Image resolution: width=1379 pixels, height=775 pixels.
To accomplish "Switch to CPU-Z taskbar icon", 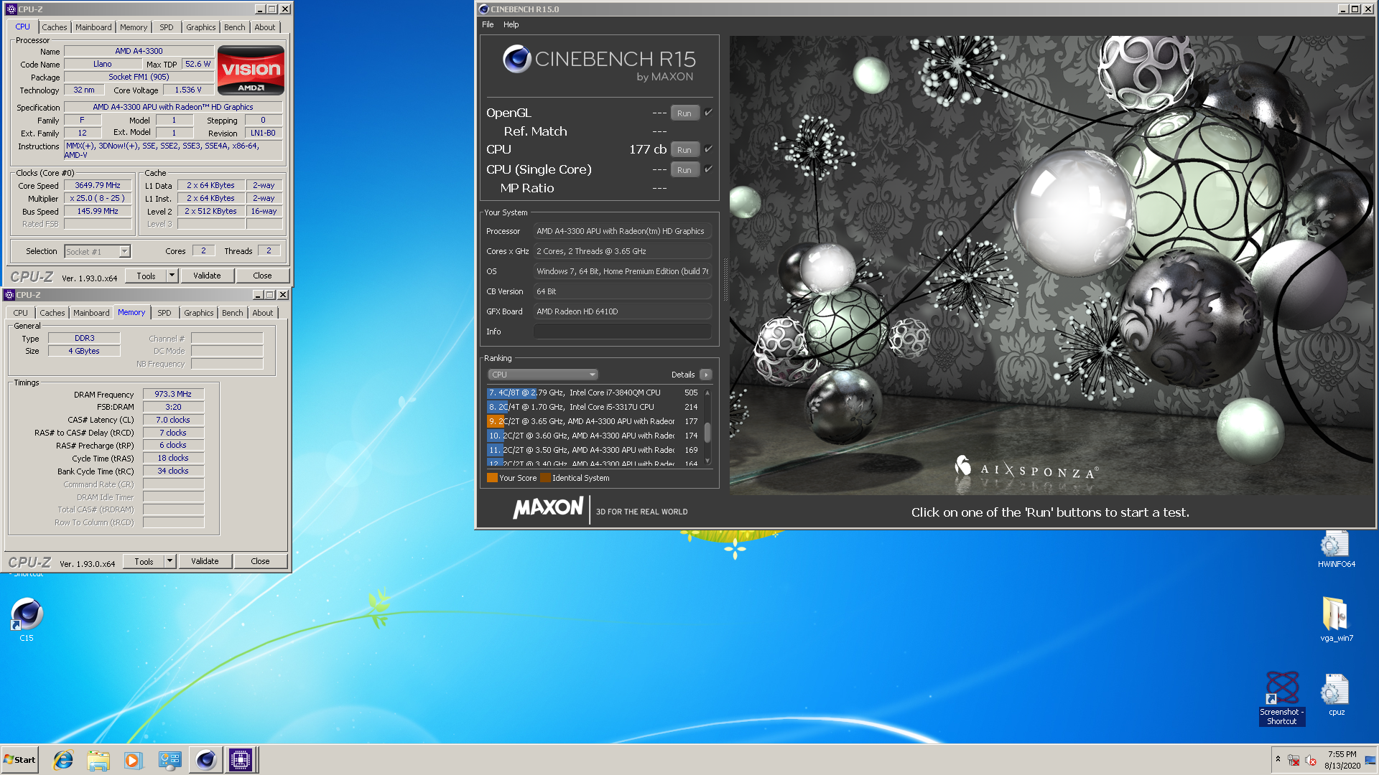I will click(x=241, y=760).
